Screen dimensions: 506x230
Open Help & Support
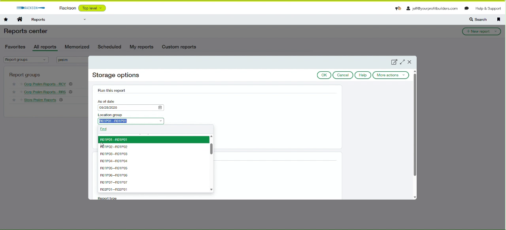pos(488,8)
